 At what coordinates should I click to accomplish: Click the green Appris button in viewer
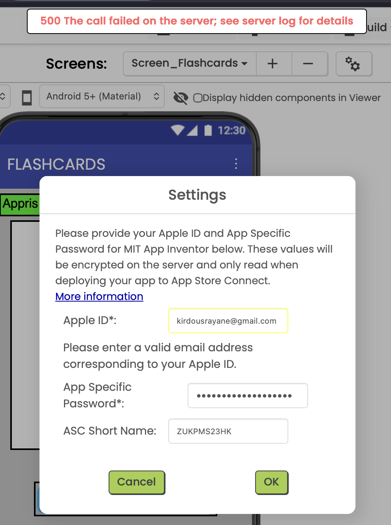pyautogui.click(x=20, y=204)
